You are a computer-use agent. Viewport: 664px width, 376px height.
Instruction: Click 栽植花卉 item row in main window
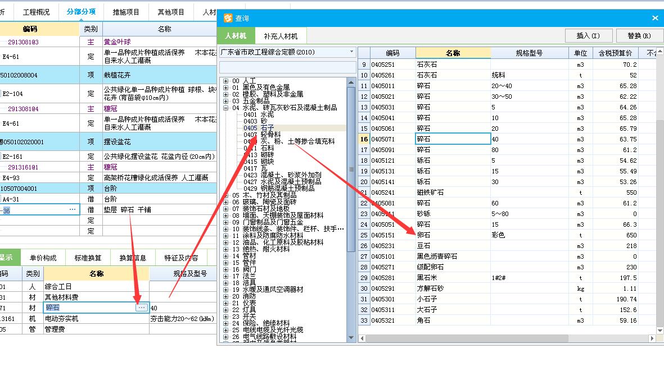coord(109,75)
